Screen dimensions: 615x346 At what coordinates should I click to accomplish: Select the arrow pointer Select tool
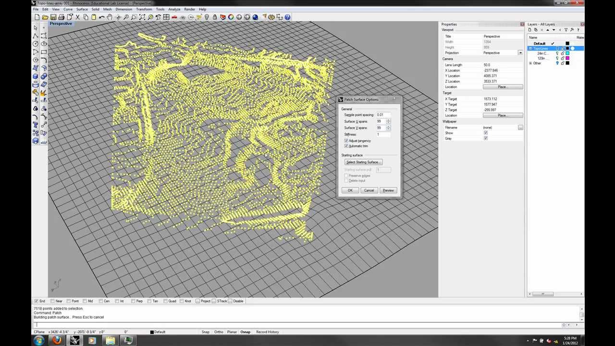coord(36,28)
